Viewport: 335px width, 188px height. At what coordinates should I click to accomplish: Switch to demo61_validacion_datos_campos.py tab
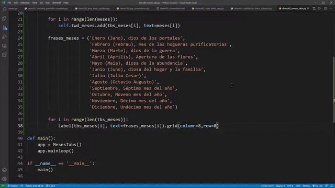253,8
